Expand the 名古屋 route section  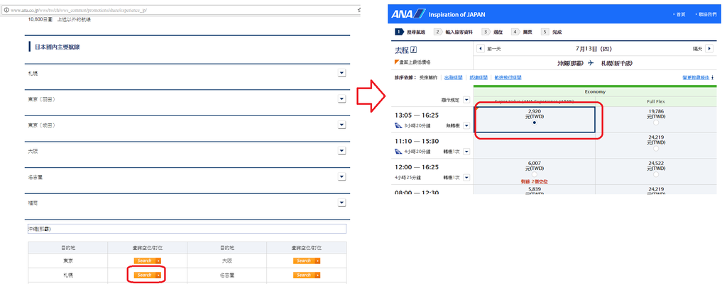click(x=341, y=176)
